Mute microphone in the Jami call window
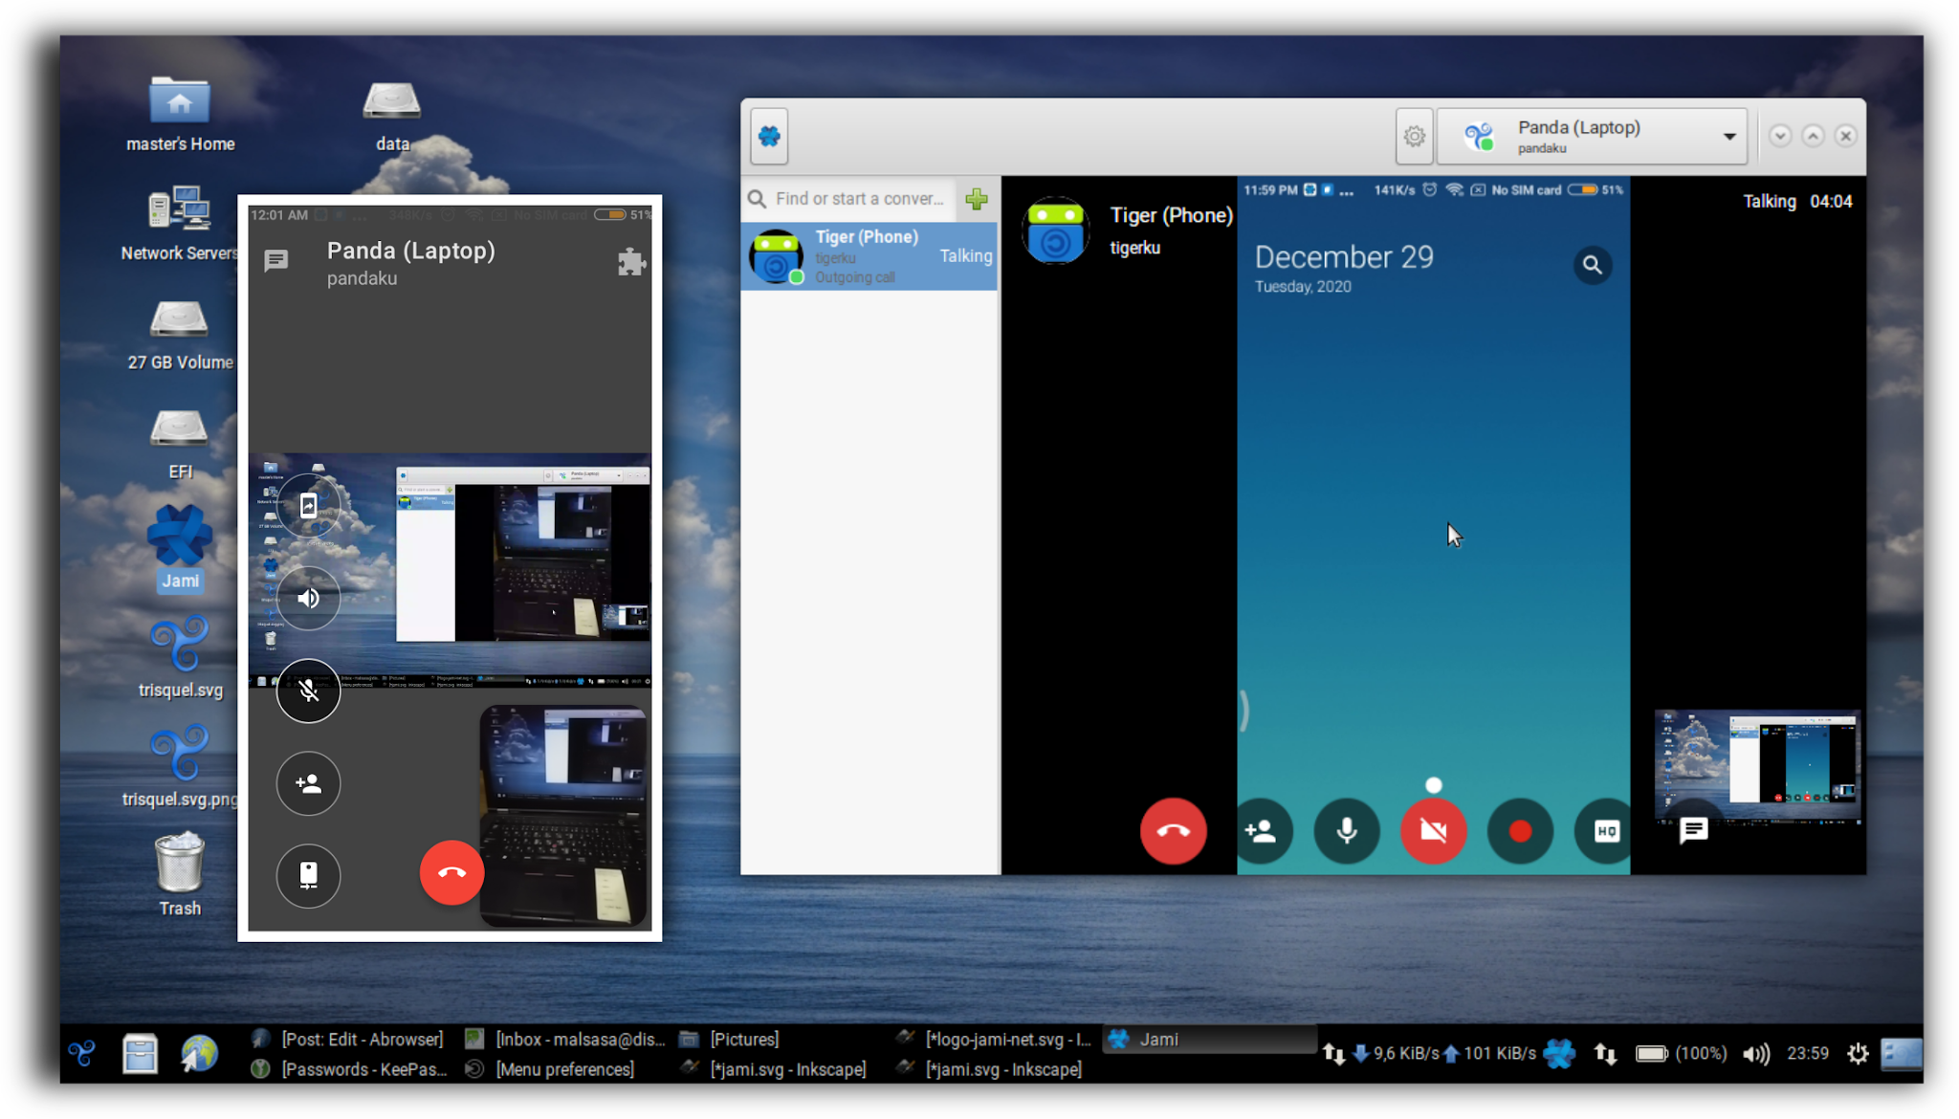 (1346, 830)
